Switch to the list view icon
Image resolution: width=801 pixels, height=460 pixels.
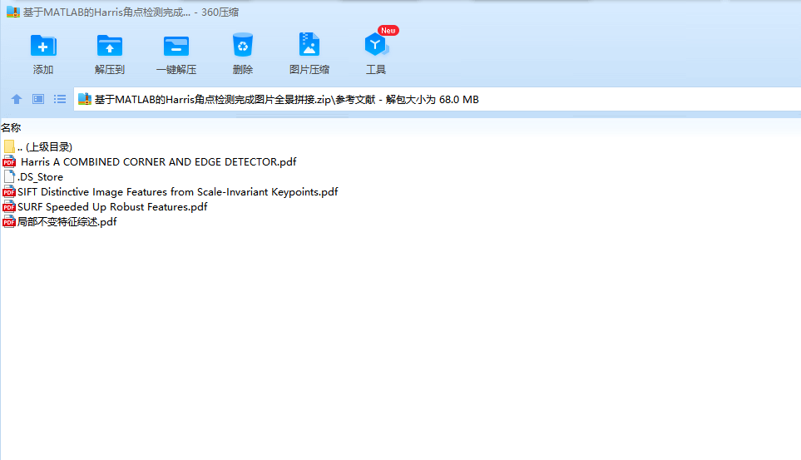pyautogui.click(x=60, y=99)
